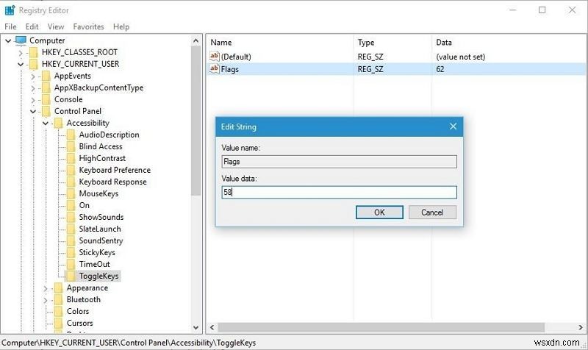588x350 pixels.
Task: Select the Cursors key in the tree
Action: pyautogui.click(x=79, y=323)
